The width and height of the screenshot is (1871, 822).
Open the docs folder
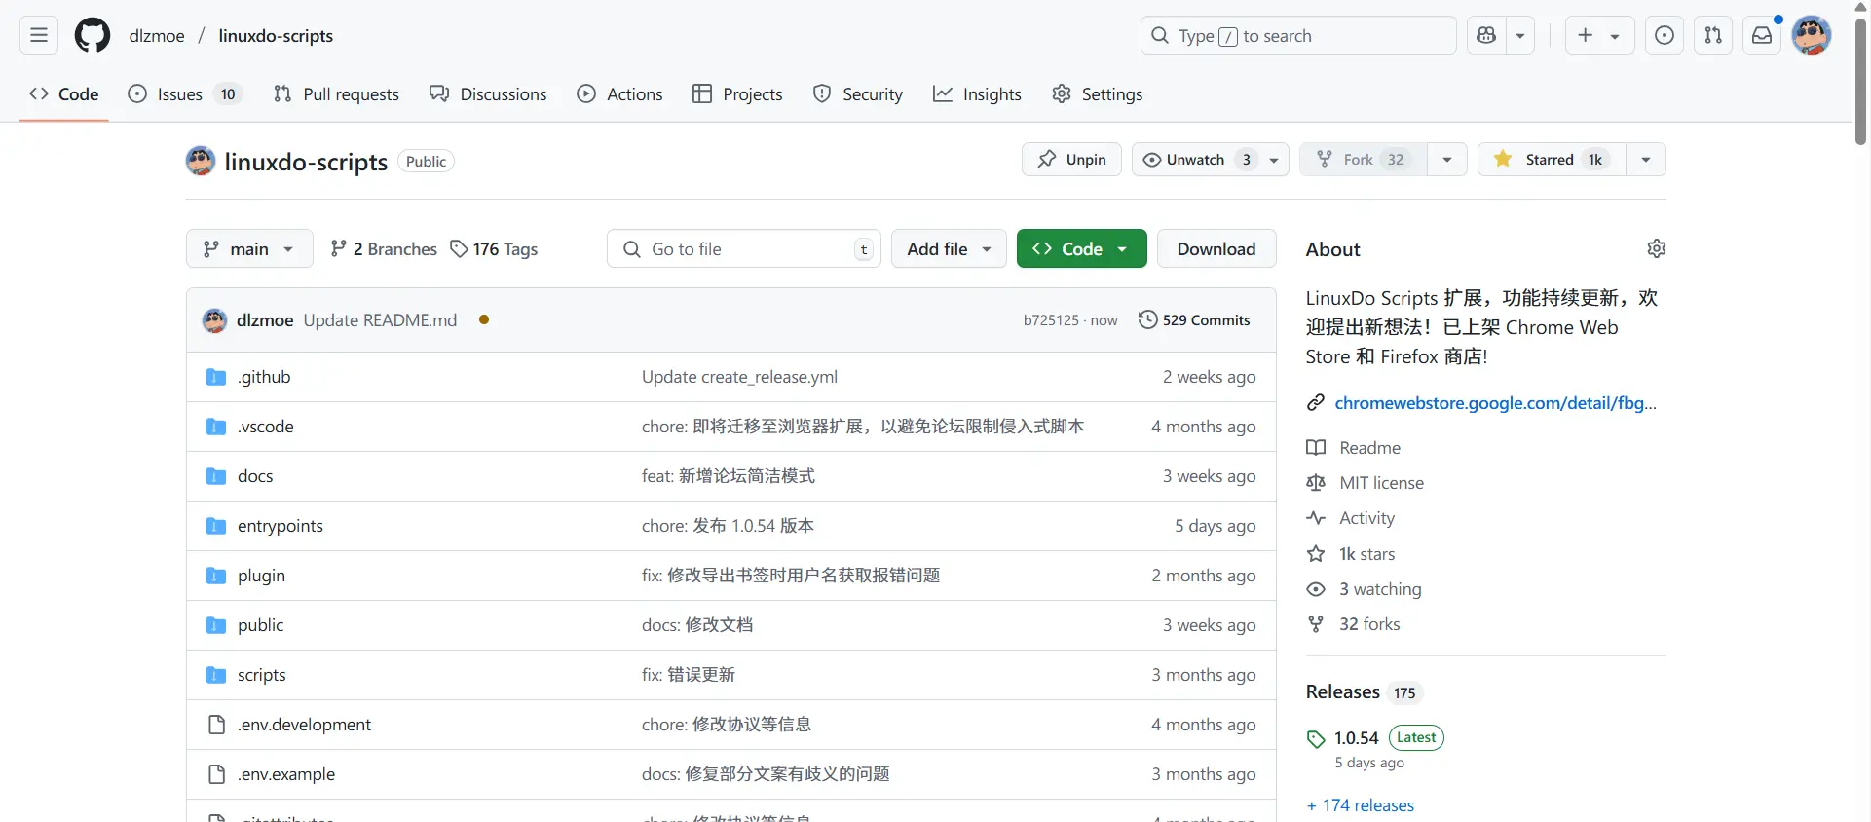click(x=255, y=476)
